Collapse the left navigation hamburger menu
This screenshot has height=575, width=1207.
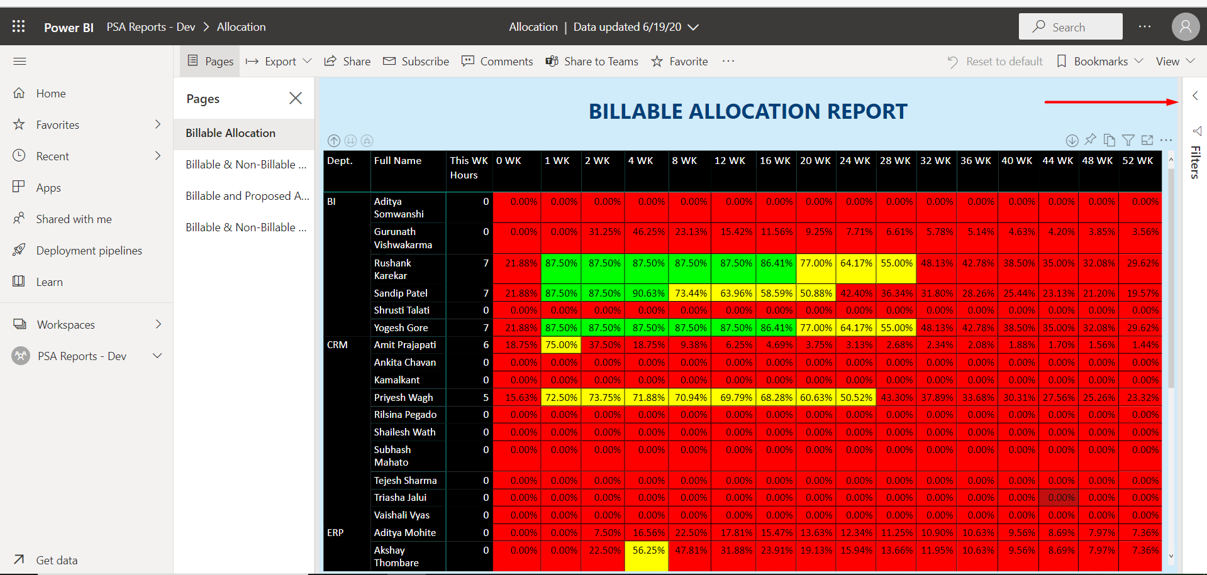tap(19, 62)
